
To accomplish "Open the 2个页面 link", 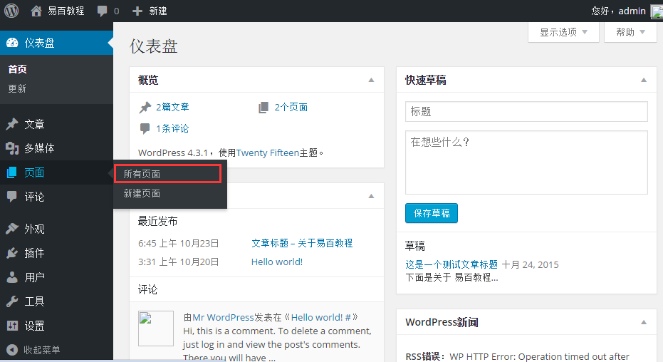I will click(291, 107).
